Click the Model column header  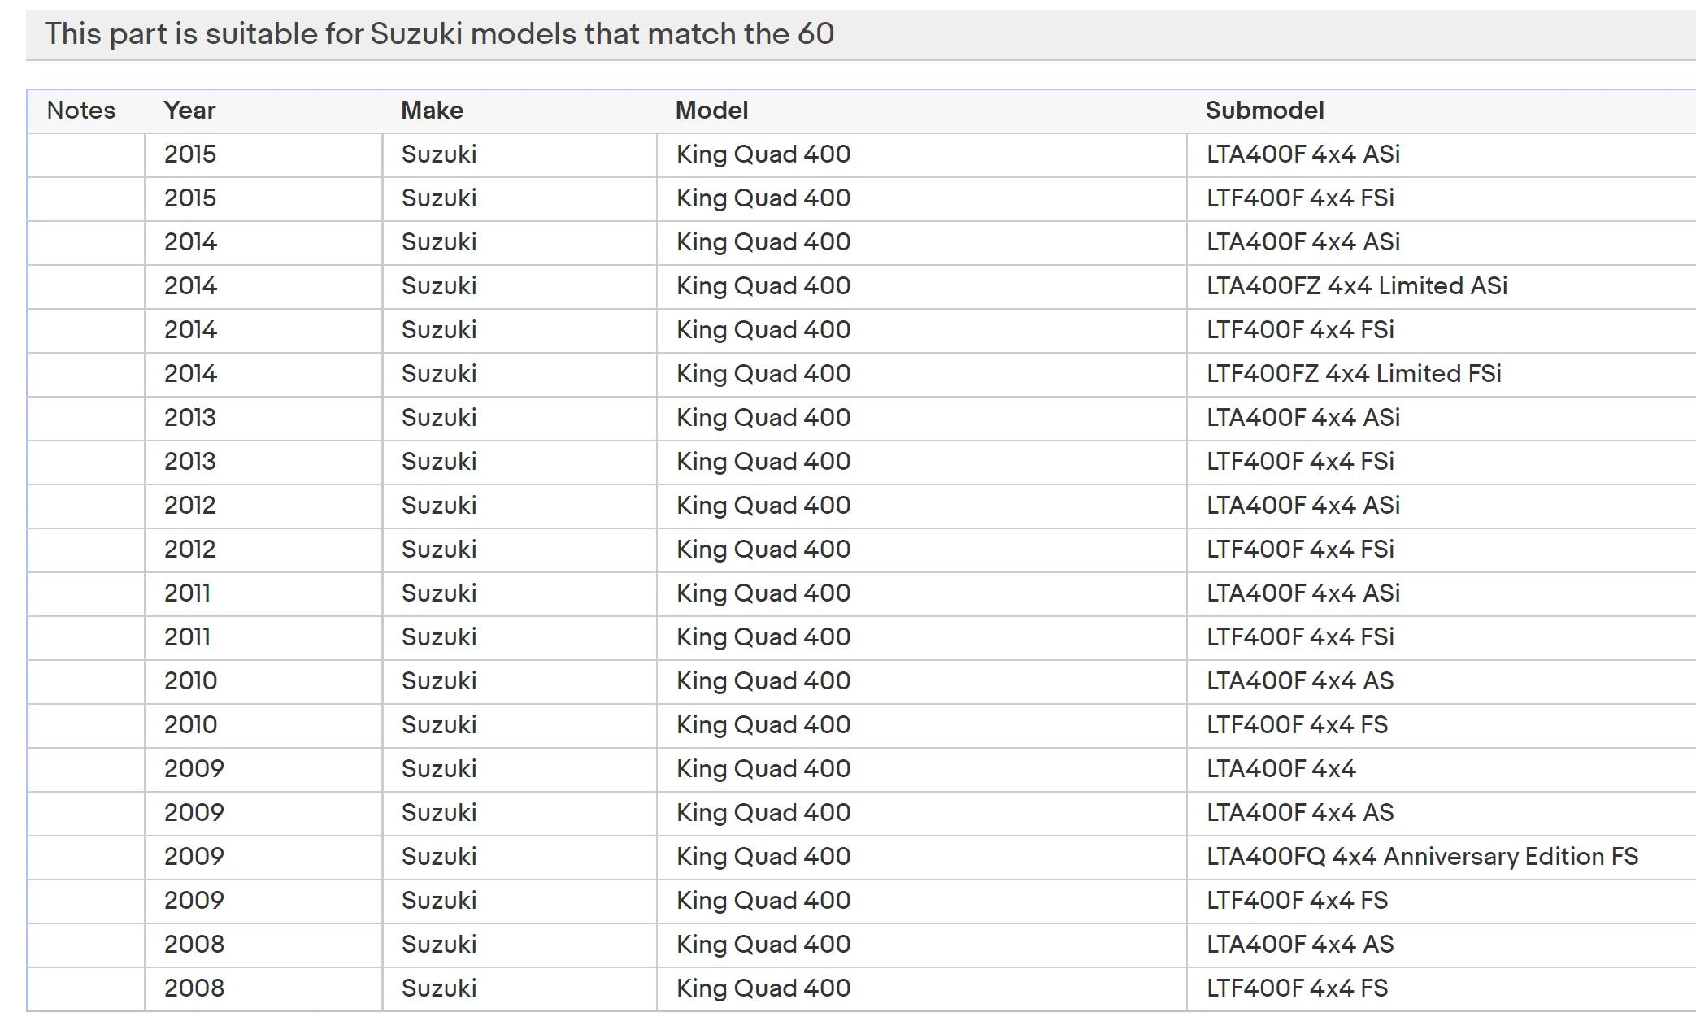[x=711, y=111]
